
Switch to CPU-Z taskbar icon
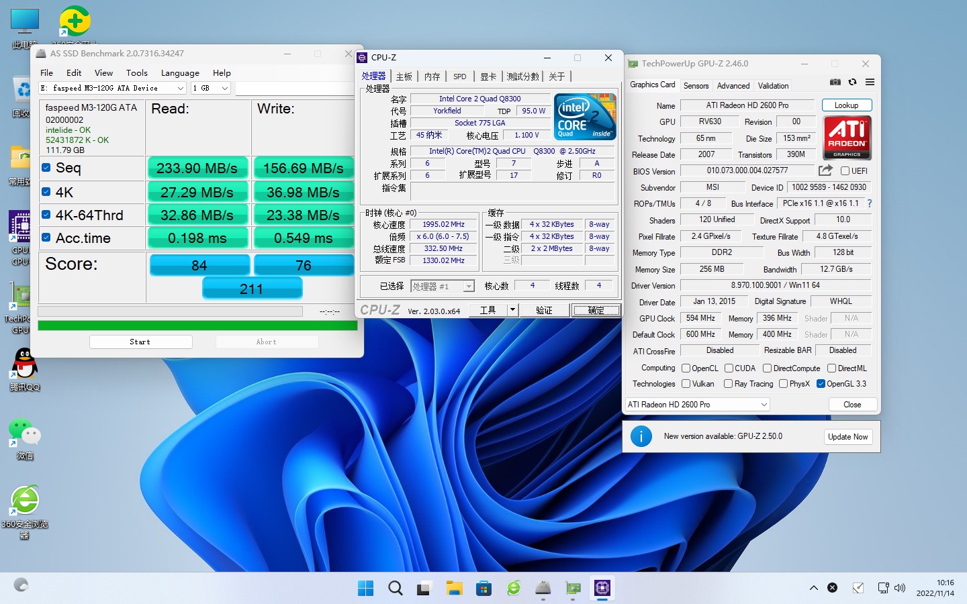click(x=602, y=589)
